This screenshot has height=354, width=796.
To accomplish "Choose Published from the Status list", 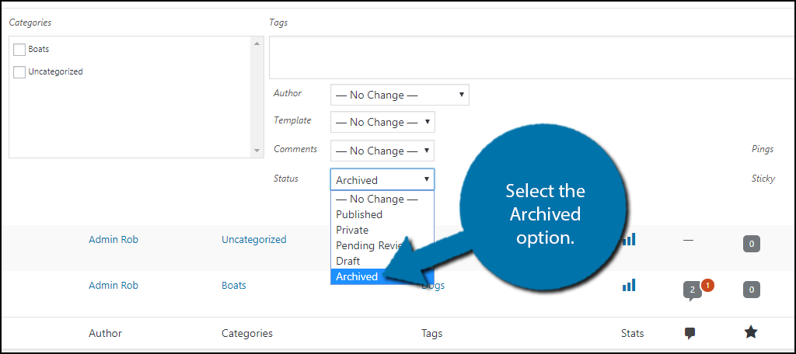I will pyautogui.click(x=359, y=214).
